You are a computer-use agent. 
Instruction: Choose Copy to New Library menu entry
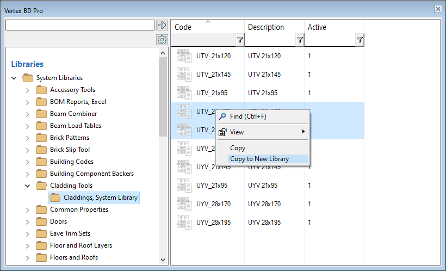click(259, 159)
